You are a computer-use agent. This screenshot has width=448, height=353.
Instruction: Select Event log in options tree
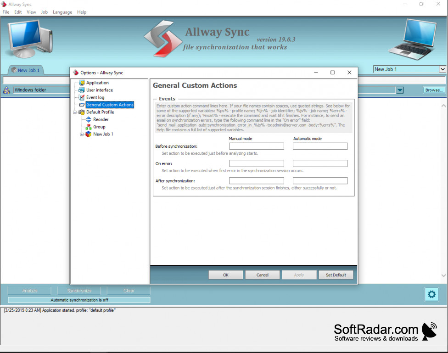(x=95, y=97)
